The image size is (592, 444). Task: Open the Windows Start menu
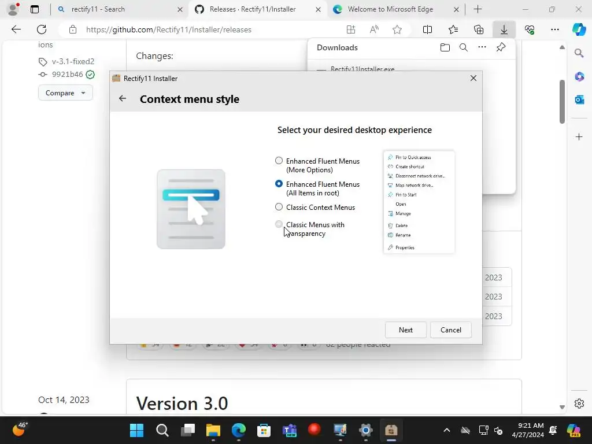136,430
